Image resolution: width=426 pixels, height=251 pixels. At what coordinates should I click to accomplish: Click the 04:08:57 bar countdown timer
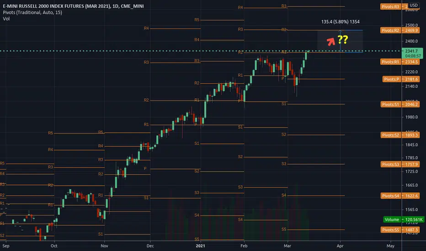click(x=413, y=56)
